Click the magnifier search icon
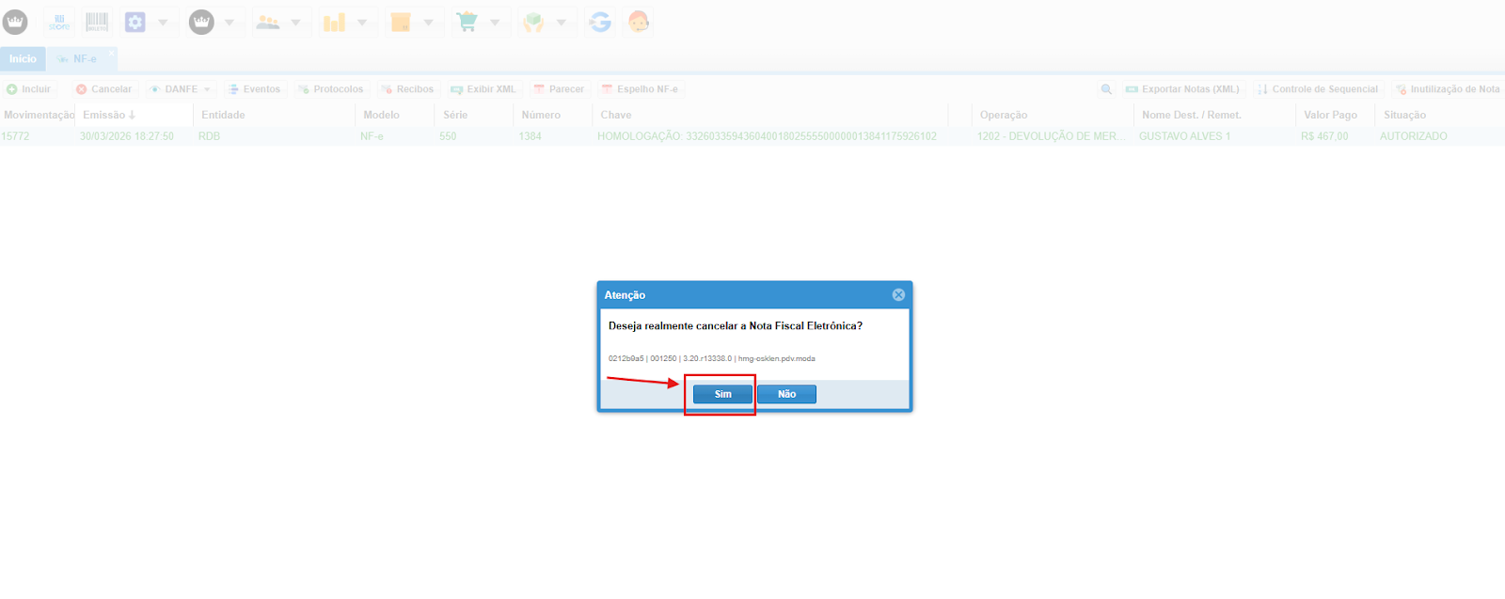The image size is (1505, 599). point(1106,89)
